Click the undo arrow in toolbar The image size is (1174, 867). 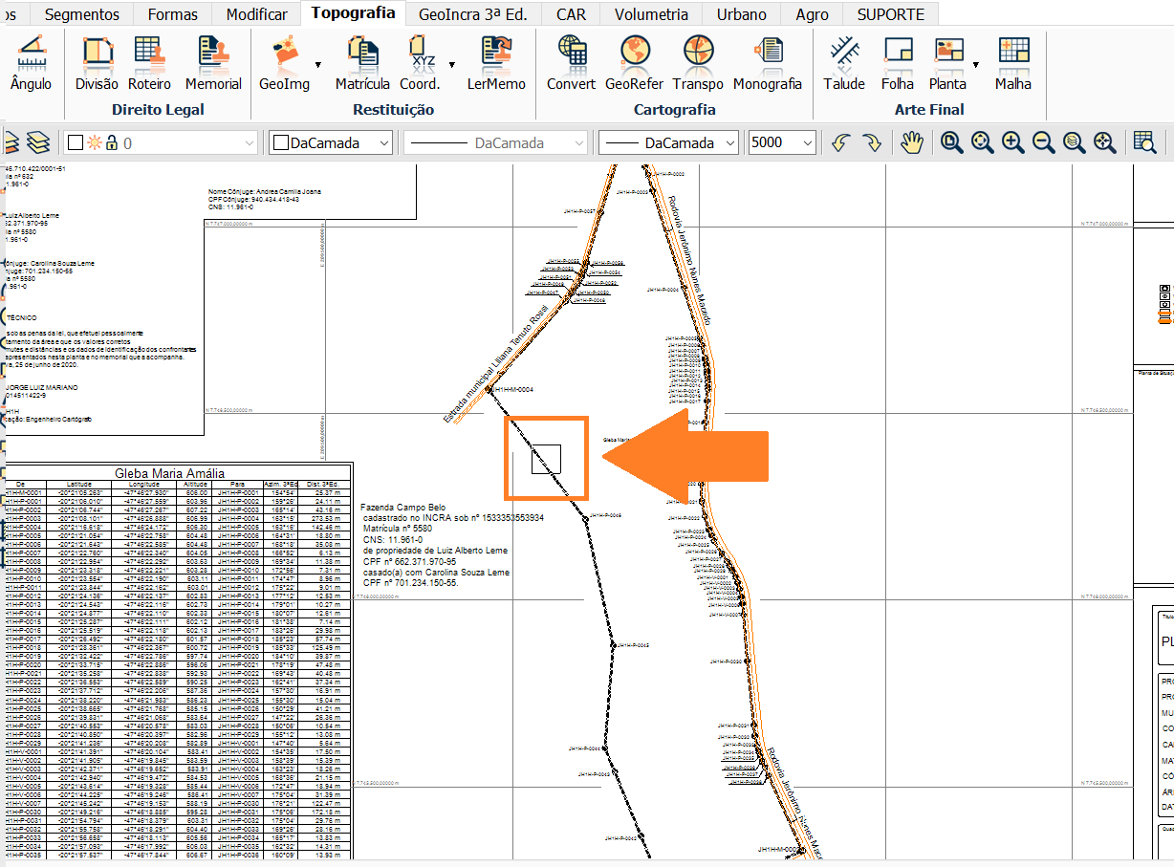coord(840,143)
